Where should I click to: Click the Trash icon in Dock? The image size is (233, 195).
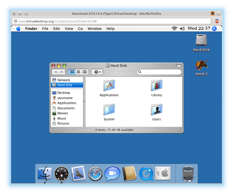click(x=188, y=174)
